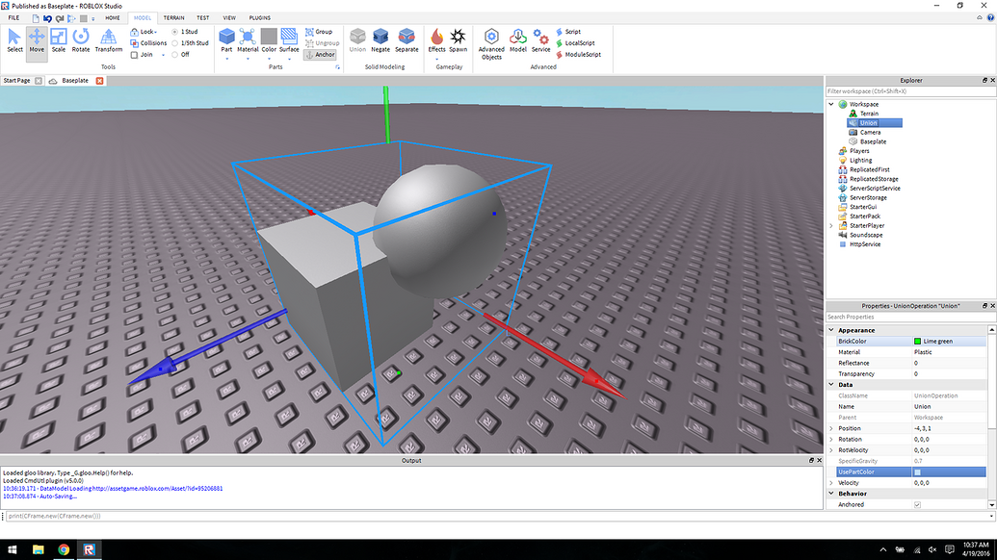Open the FILE menu
The width and height of the screenshot is (997, 560).
[13, 17]
